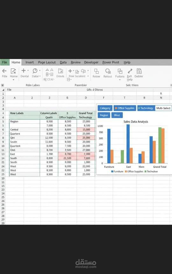The image size is (172, 274).
Task: Toggle the Technology slicer button
Action: coord(146,108)
